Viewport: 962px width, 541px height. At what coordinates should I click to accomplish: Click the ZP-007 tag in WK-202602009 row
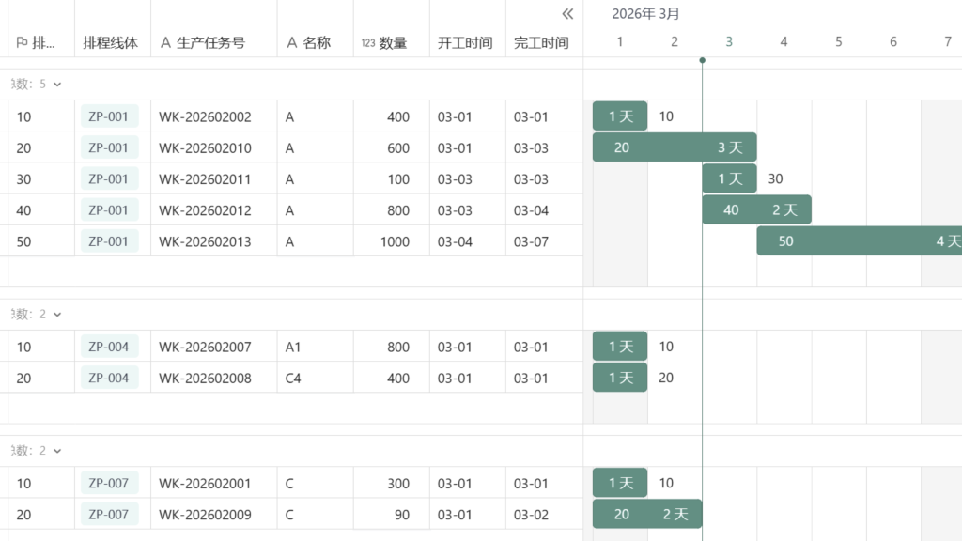click(x=109, y=515)
